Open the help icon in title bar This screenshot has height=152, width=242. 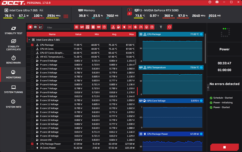210,2
